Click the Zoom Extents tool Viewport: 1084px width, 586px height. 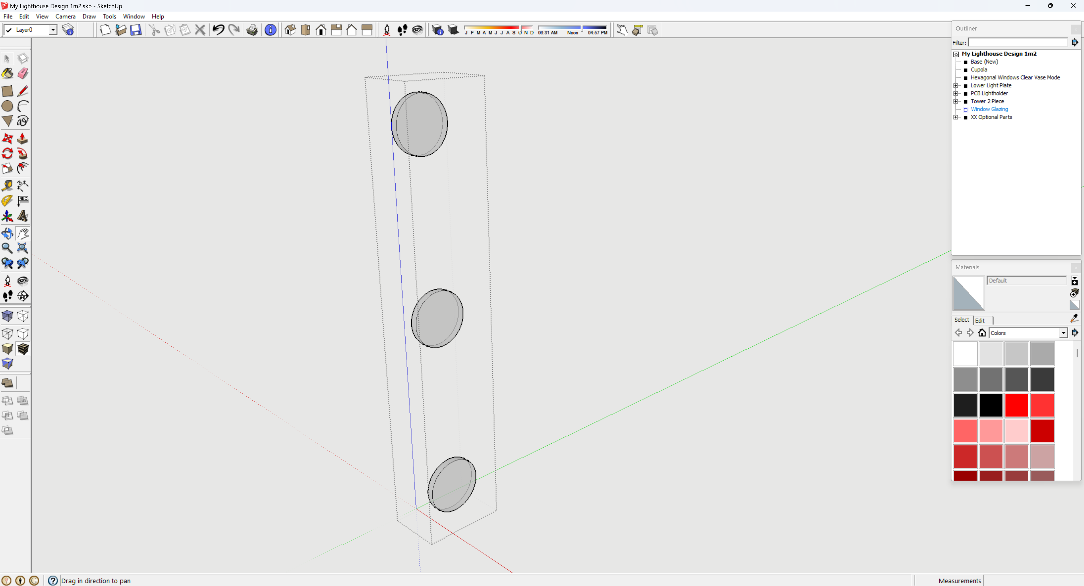23,248
